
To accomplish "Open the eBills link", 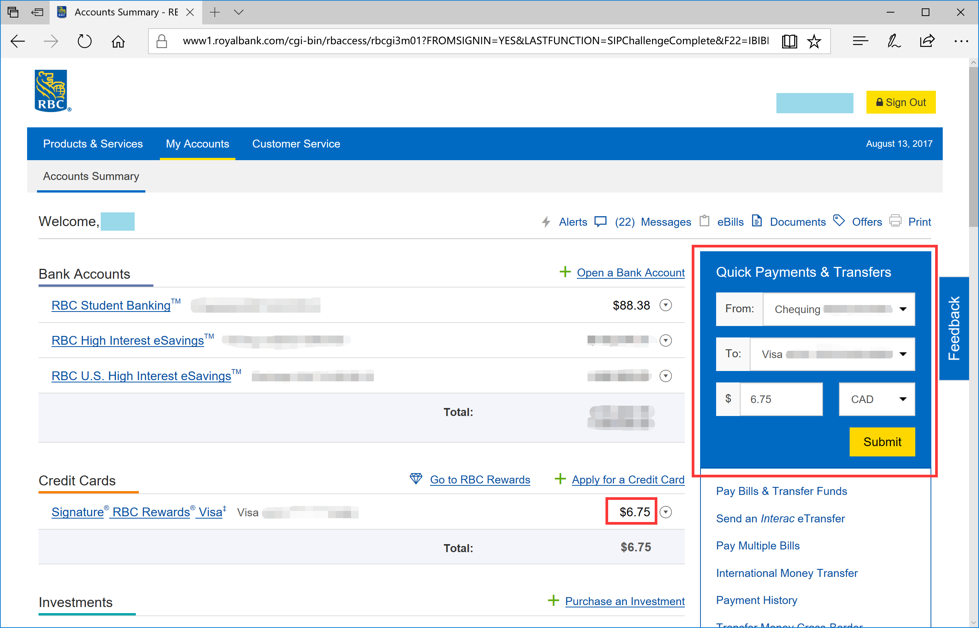I will coord(730,222).
